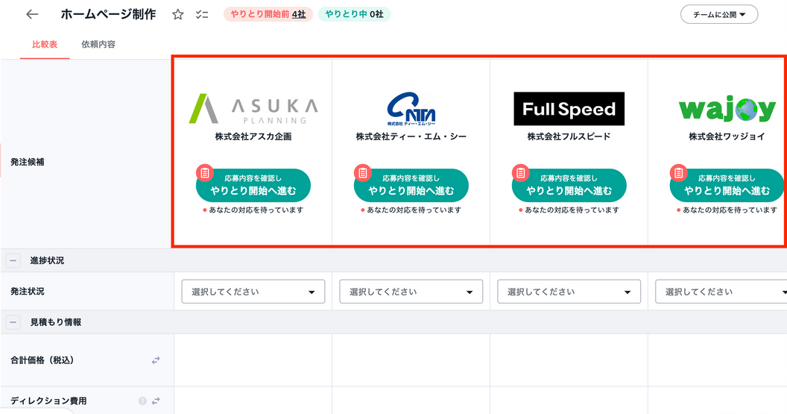The height and width of the screenshot is (414, 787).
Task: Click 合計価格 cell under 株式会社フルスピード
Action: (569, 360)
